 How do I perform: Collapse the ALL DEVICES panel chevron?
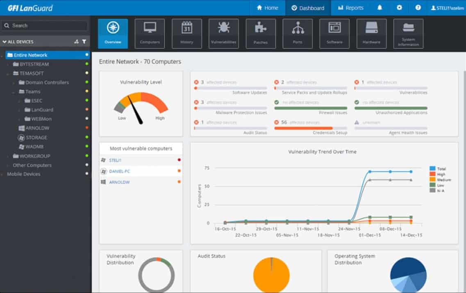click(5, 41)
